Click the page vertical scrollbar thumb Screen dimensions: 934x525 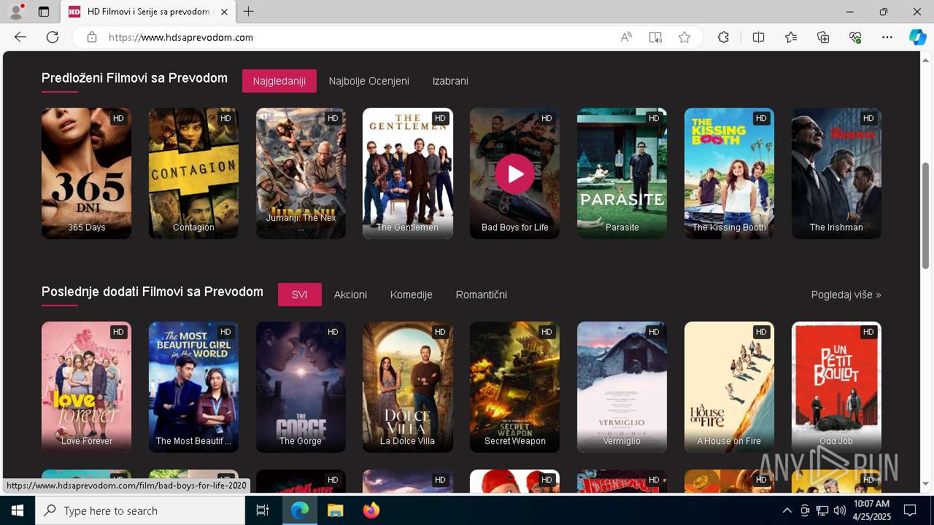click(926, 214)
